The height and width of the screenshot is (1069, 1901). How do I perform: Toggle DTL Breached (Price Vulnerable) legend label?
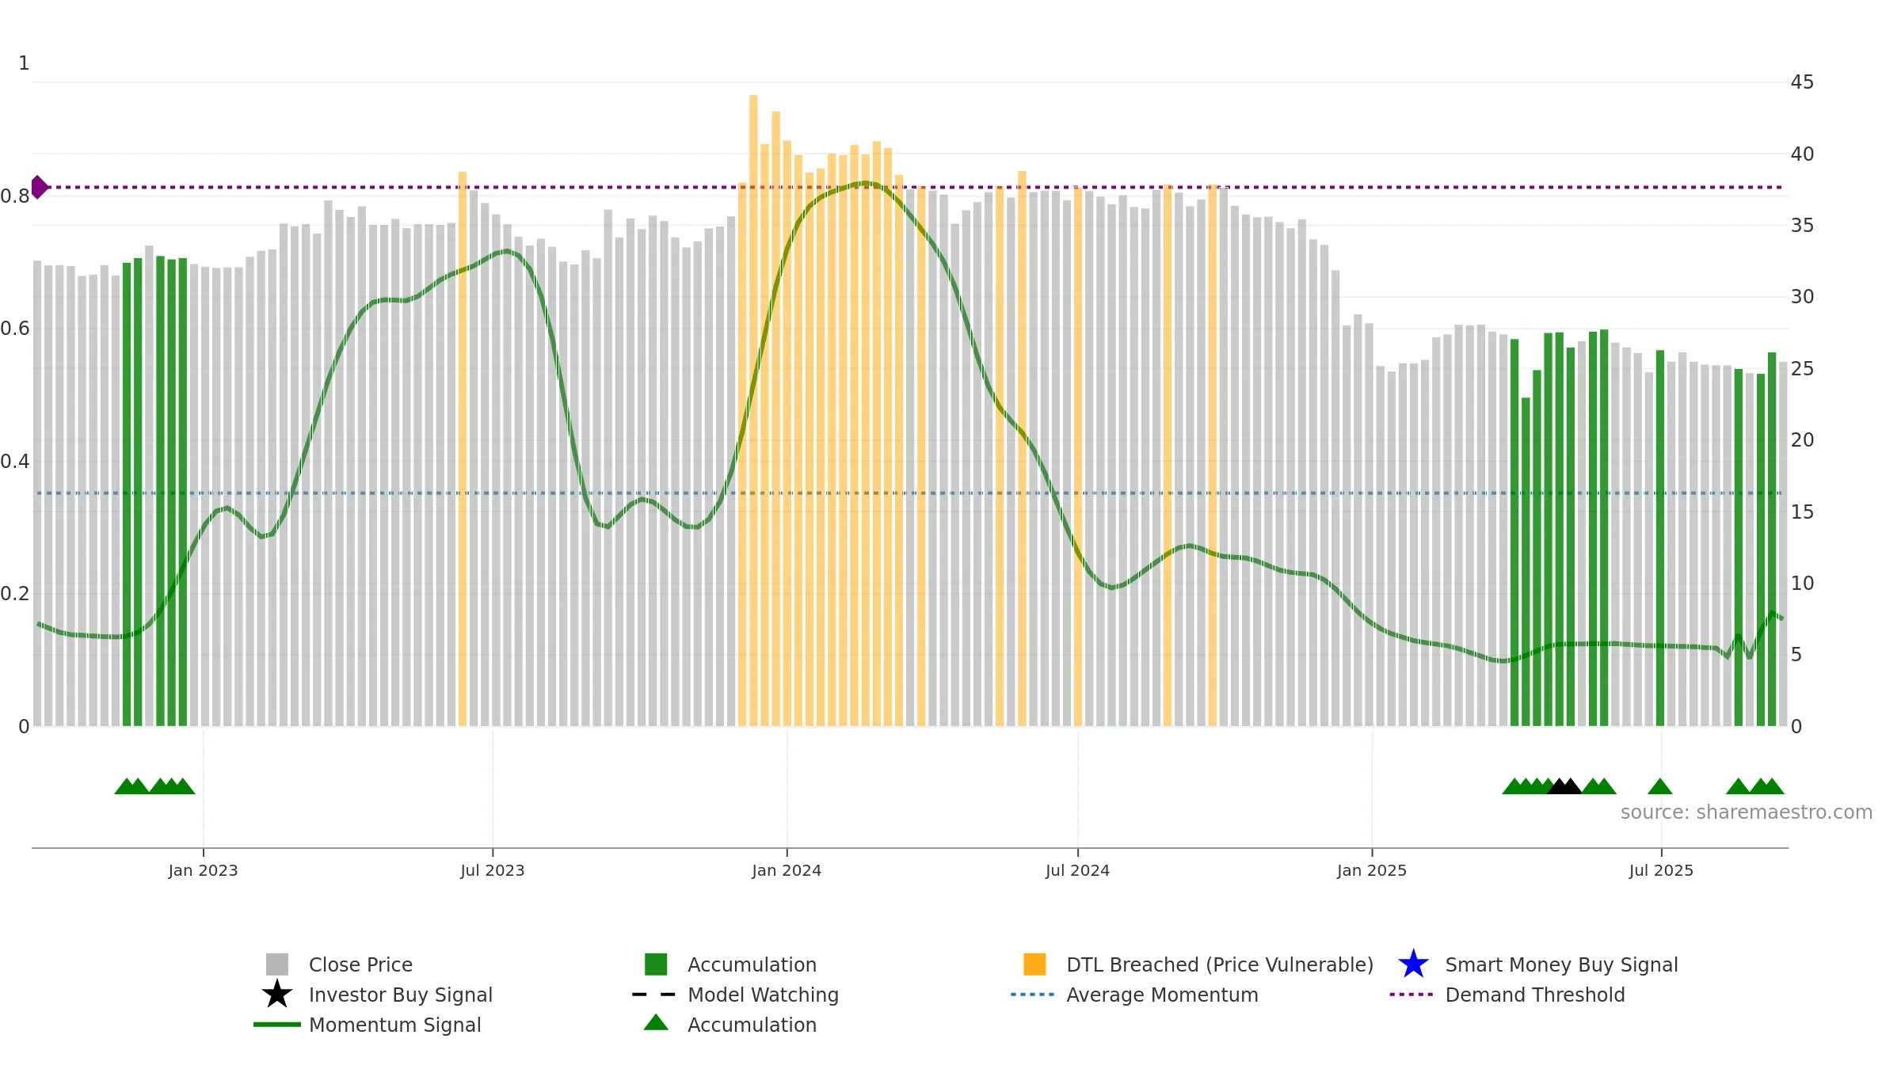[x=1220, y=964]
